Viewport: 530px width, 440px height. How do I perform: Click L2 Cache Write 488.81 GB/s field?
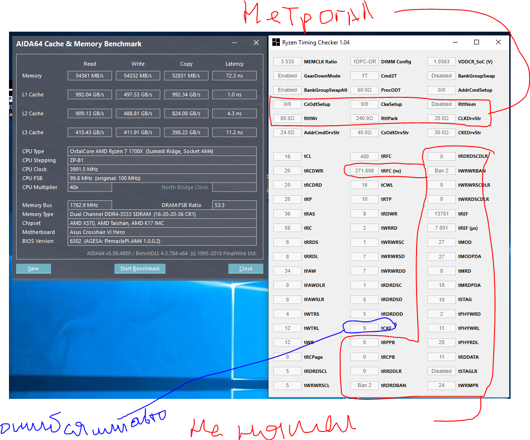click(138, 113)
